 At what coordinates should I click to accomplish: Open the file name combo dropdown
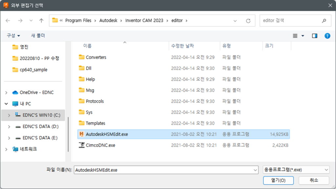[x=255, y=170]
